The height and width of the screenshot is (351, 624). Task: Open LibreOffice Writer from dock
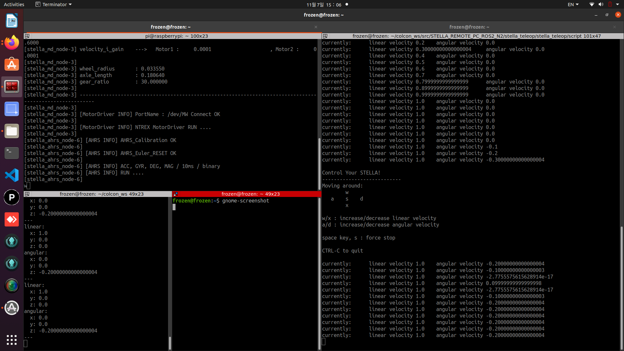[x=12, y=21]
